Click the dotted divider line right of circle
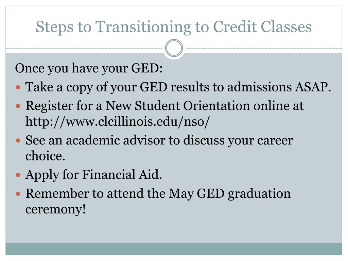The width and height of the screenshot is (348, 261). pos(263,48)
